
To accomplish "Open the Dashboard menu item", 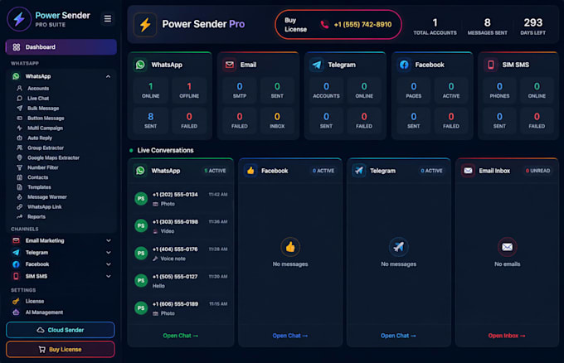I will point(61,47).
